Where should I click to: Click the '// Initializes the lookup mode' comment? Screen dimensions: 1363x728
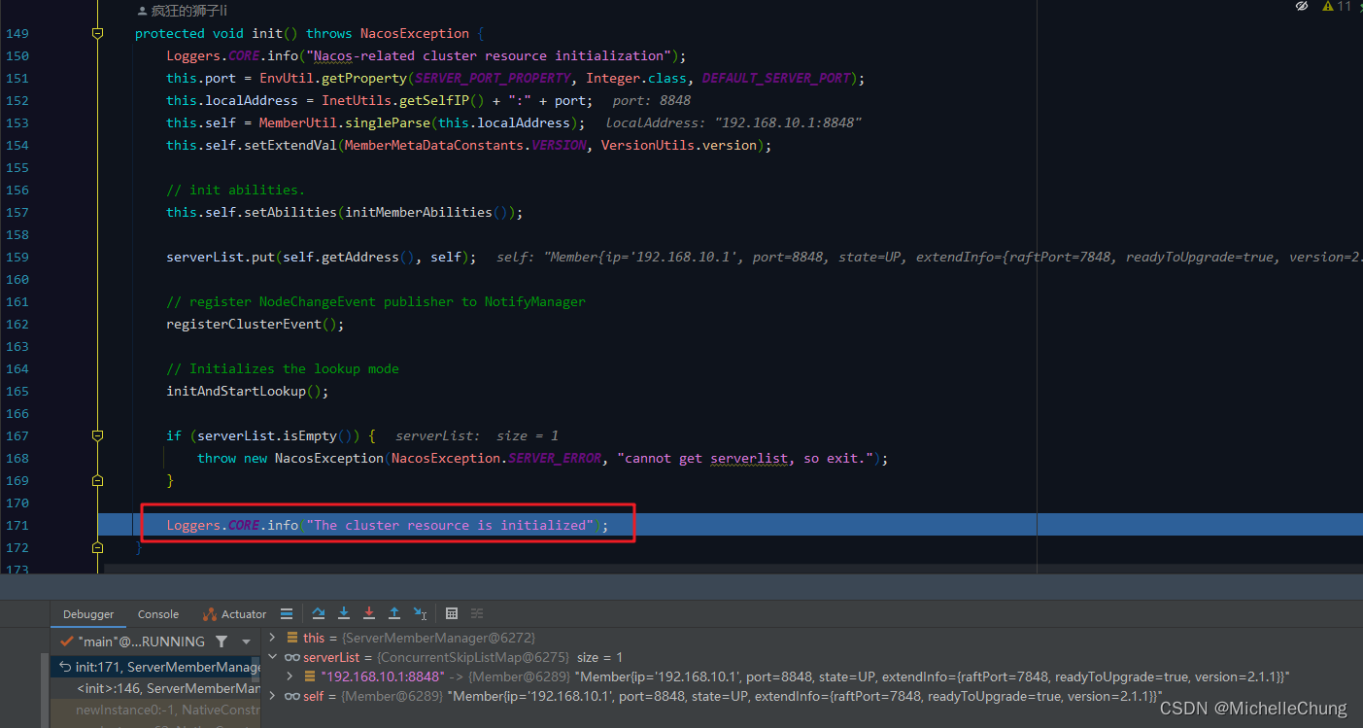(283, 368)
